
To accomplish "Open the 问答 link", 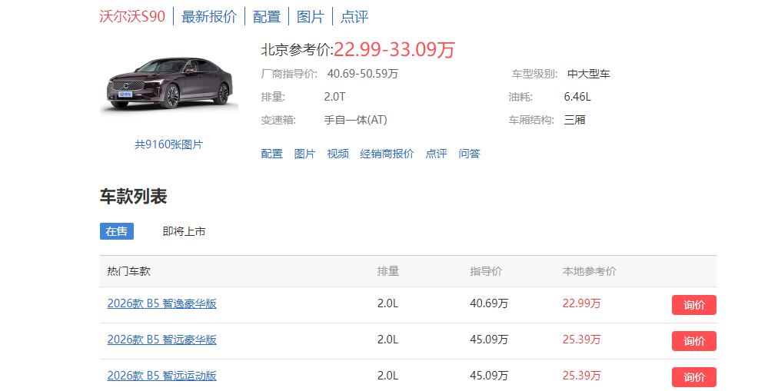I will [469, 154].
